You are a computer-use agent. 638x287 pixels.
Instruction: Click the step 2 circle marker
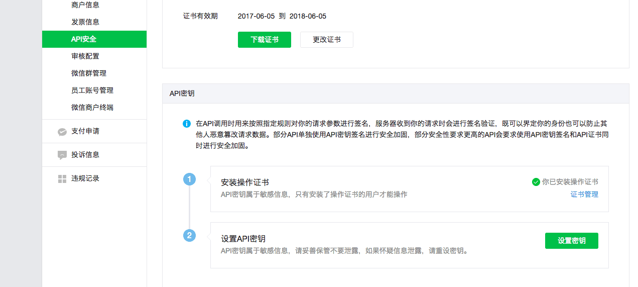(x=189, y=235)
